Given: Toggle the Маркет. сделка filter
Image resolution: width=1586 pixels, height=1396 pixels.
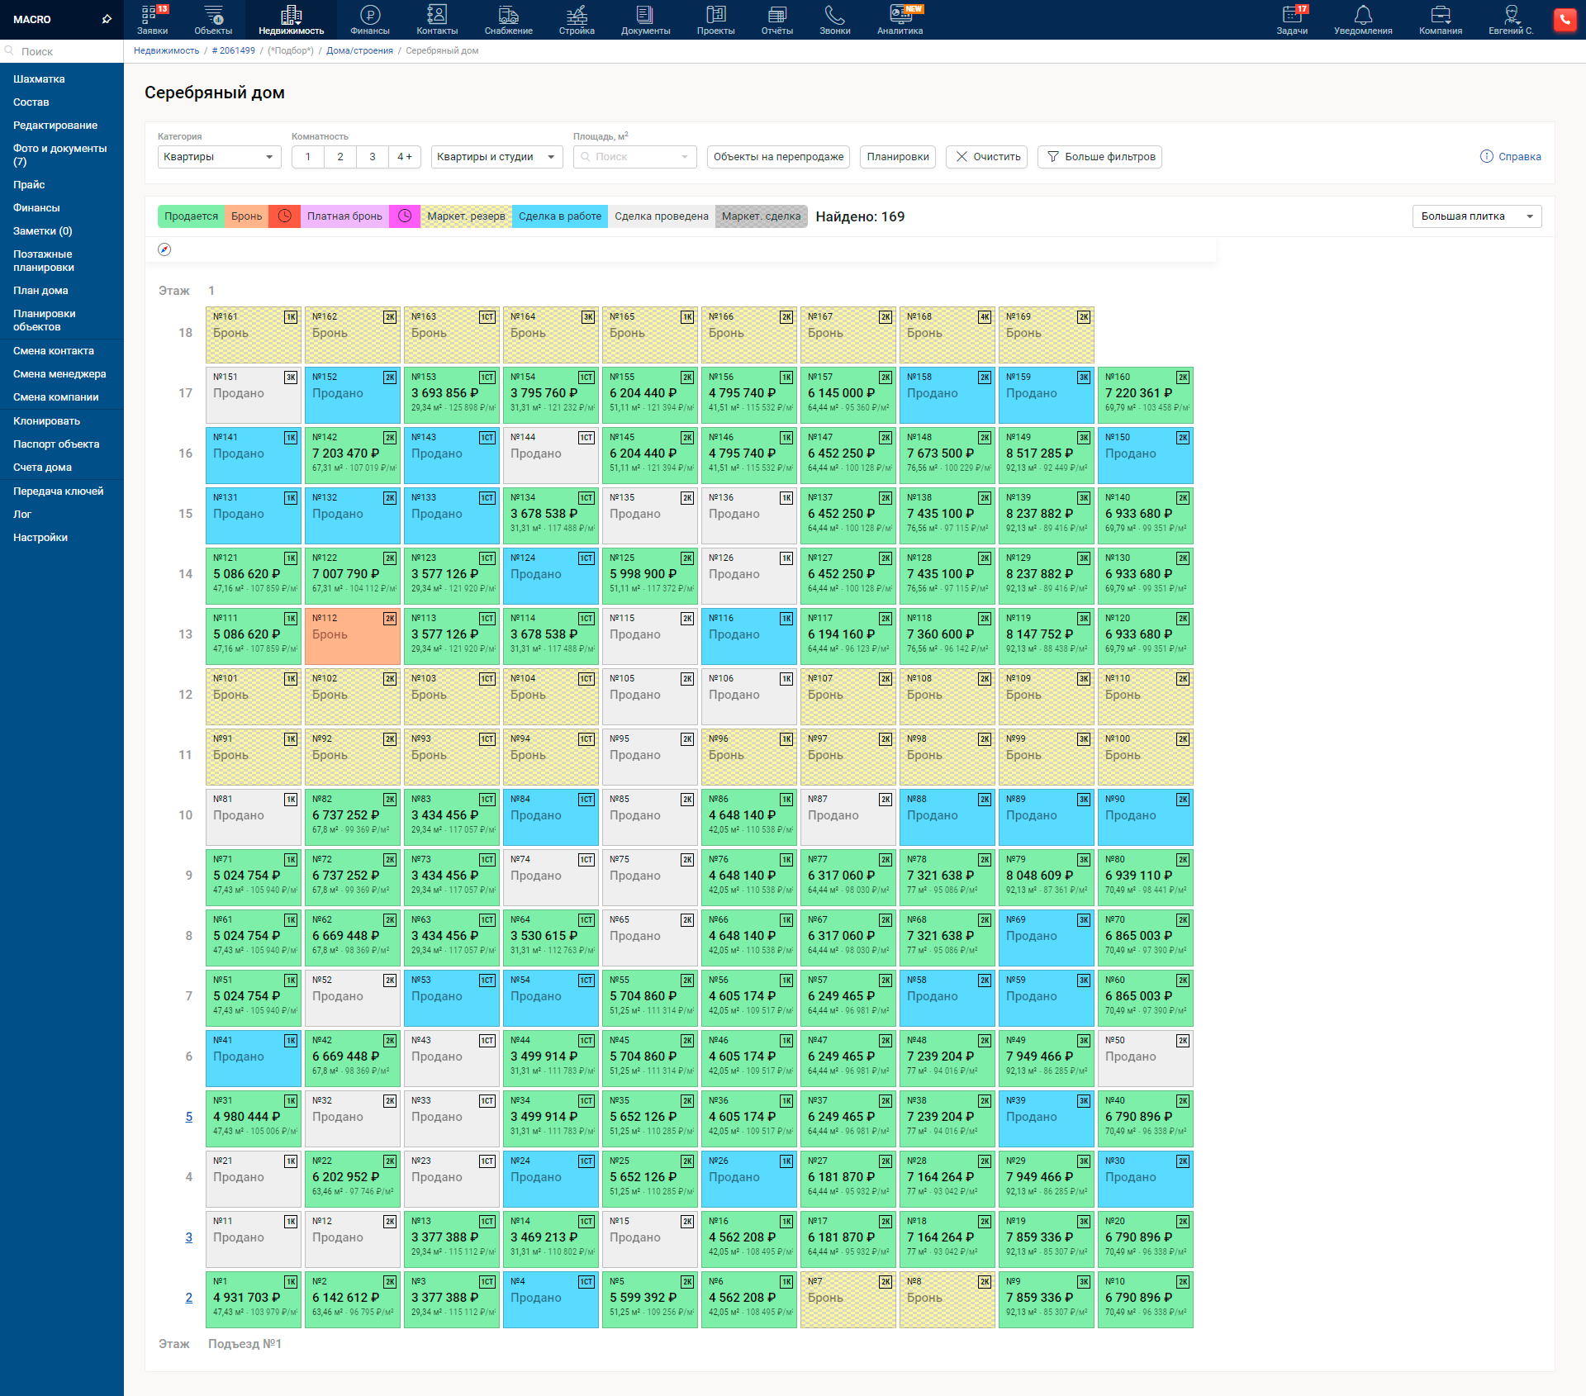Looking at the screenshot, I should pyautogui.click(x=760, y=216).
